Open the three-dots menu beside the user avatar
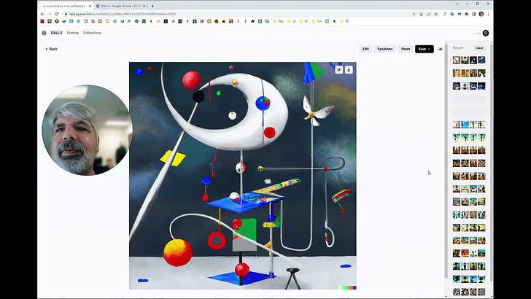The width and height of the screenshot is (531, 299). coord(478,33)
